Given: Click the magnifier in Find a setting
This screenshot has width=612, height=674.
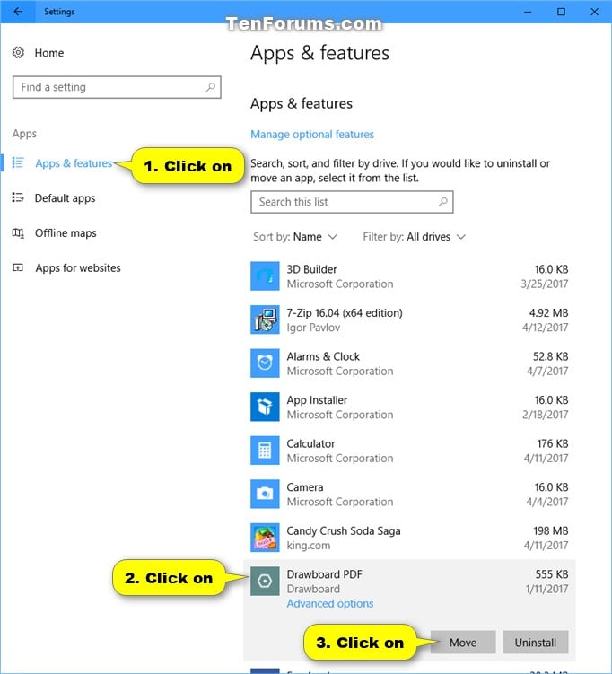Looking at the screenshot, I should coord(210,87).
